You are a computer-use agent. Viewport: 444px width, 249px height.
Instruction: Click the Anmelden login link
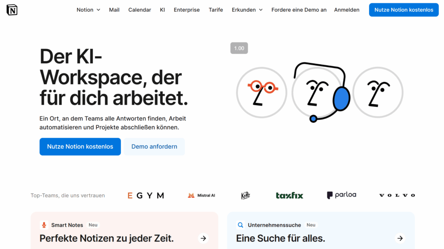[x=346, y=10]
